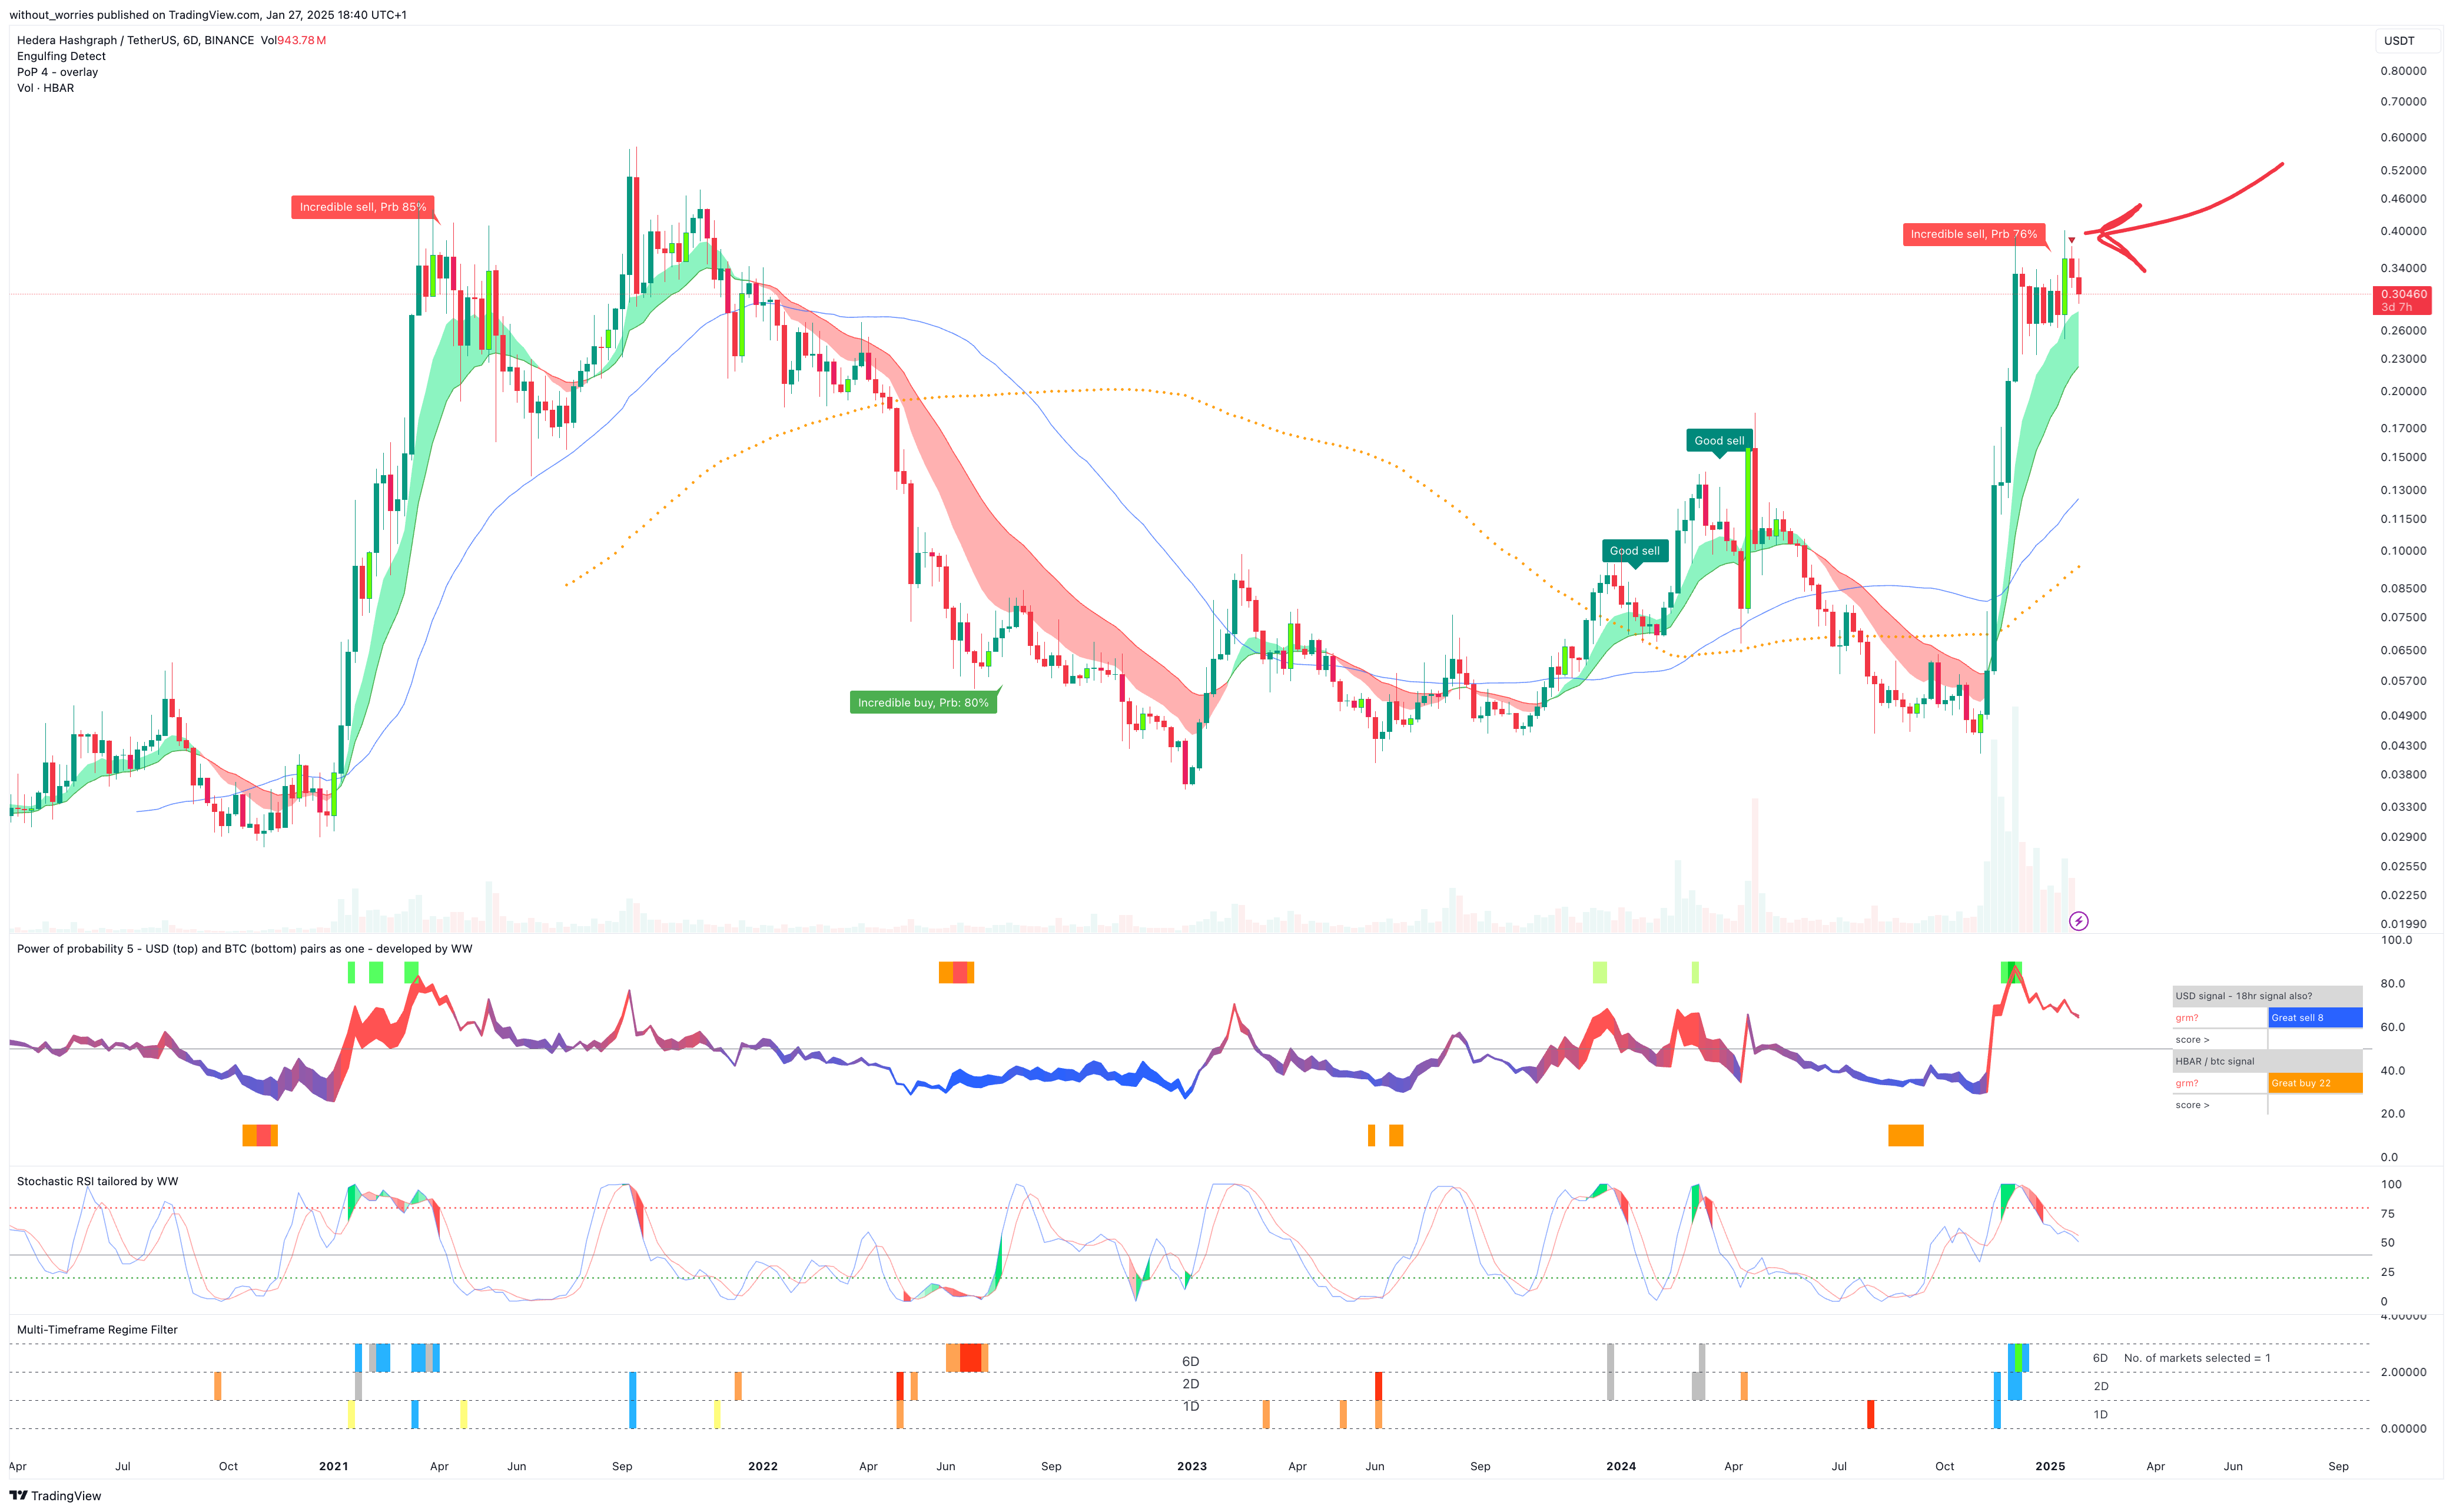Open the TradingView logo at bottom left
The width and height of the screenshot is (2453, 1512).
pos(56,1496)
